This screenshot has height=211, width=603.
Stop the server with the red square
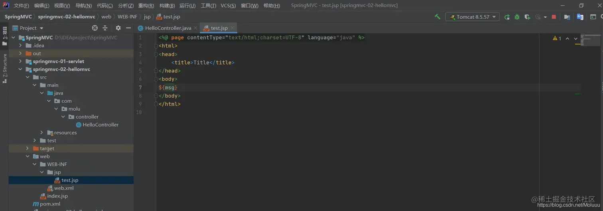click(554, 17)
